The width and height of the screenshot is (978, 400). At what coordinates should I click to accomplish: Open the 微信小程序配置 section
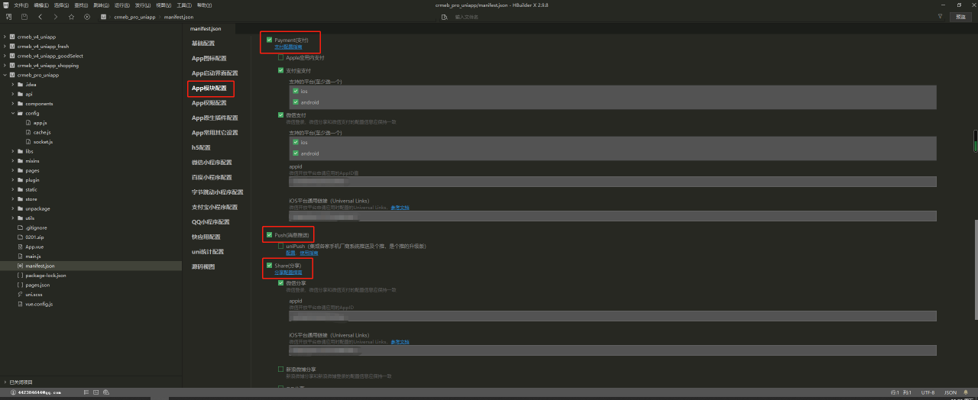coord(212,163)
